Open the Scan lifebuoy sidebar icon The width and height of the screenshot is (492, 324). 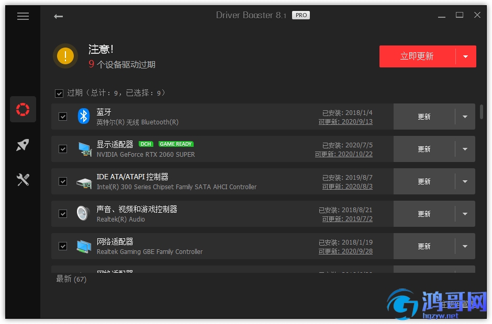(x=23, y=109)
